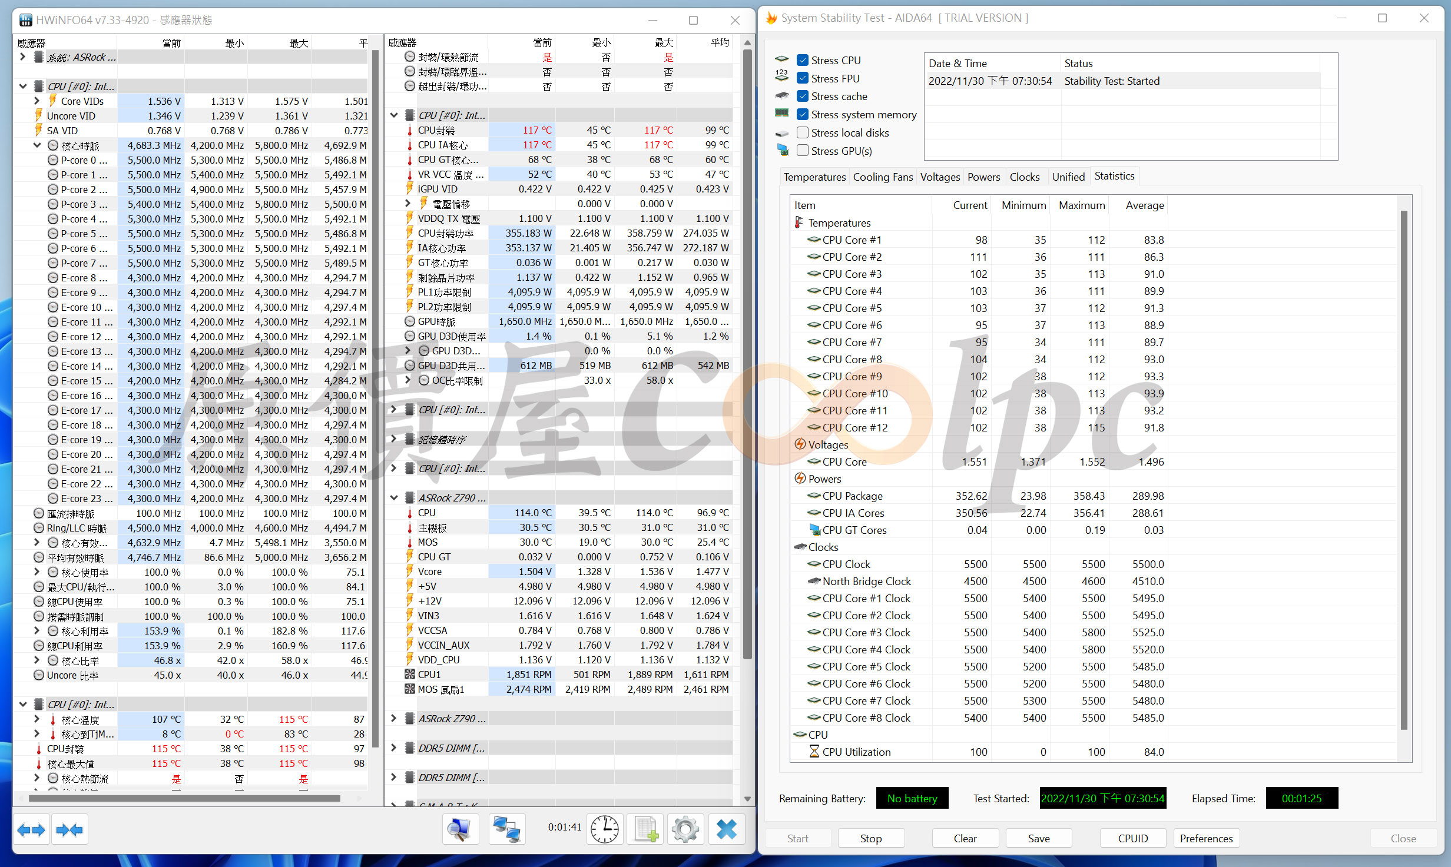Uncheck the Stress system memory checkbox

pyautogui.click(x=802, y=114)
